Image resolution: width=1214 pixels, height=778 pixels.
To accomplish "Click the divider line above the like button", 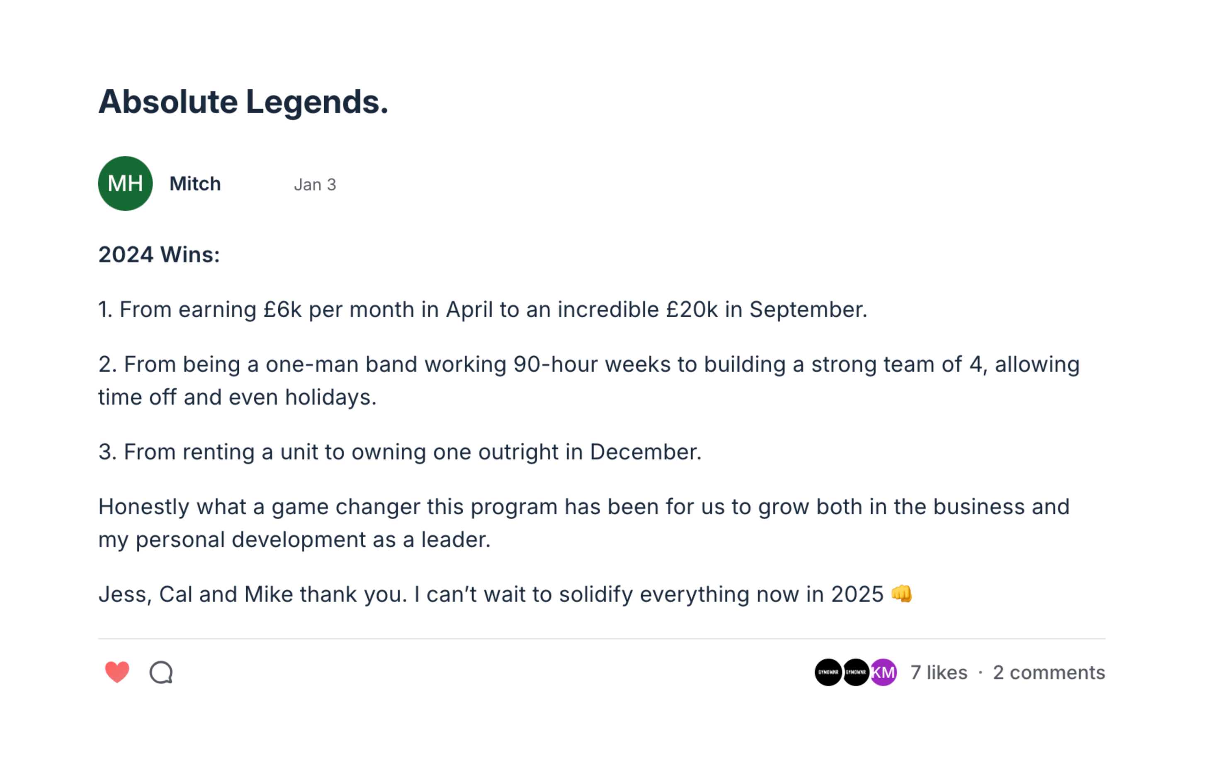I will 602,639.
